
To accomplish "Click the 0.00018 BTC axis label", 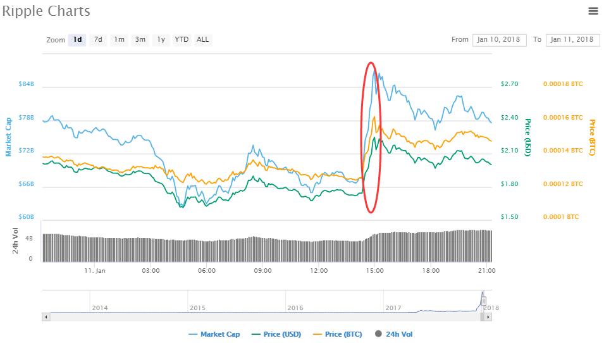I will [563, 84].
